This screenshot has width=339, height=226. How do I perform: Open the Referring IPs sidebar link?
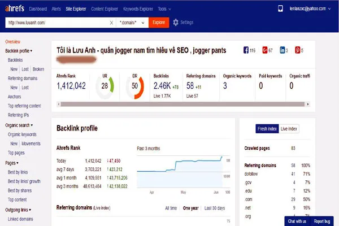[18, 115]
